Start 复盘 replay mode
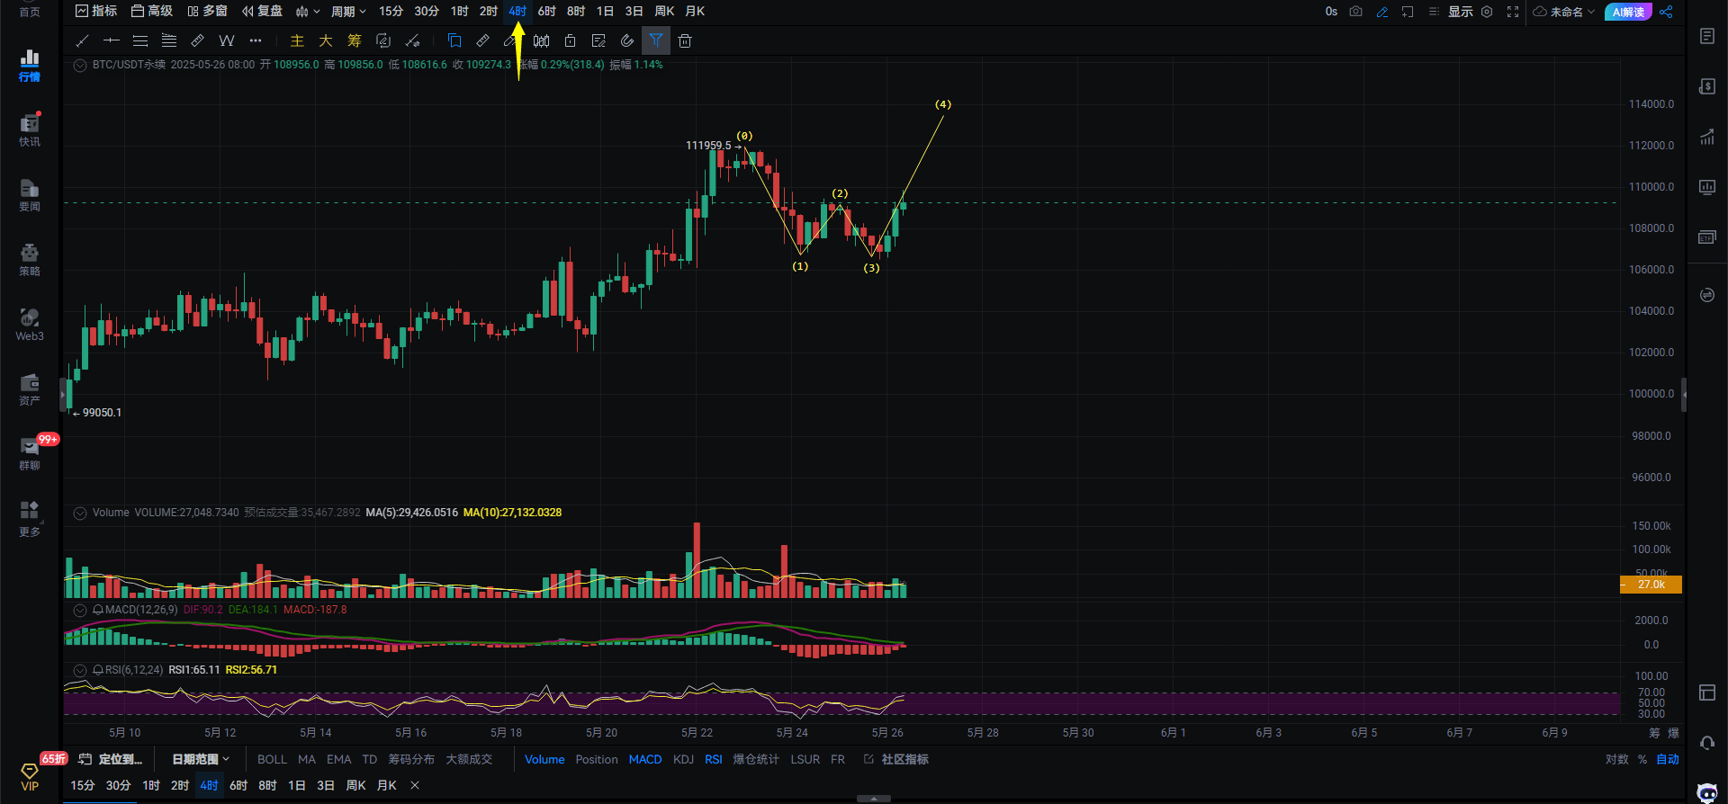The width and height of the screenshot is (1728, 804). [262, 11]
